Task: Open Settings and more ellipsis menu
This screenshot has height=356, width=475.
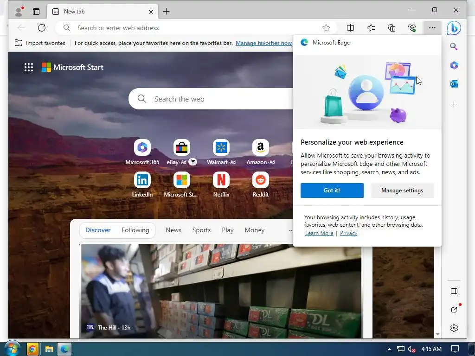Action: [432, 28]
